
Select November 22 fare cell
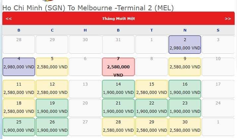coord(152,108)
